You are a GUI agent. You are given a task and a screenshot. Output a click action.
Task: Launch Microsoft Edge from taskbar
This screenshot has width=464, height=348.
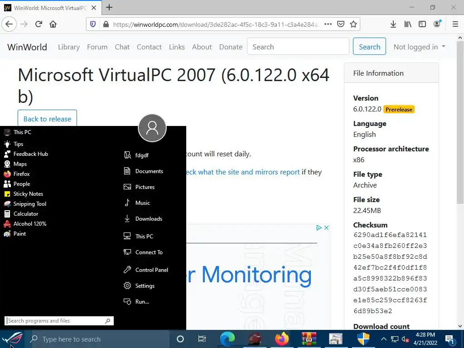(x=227, y=339)
